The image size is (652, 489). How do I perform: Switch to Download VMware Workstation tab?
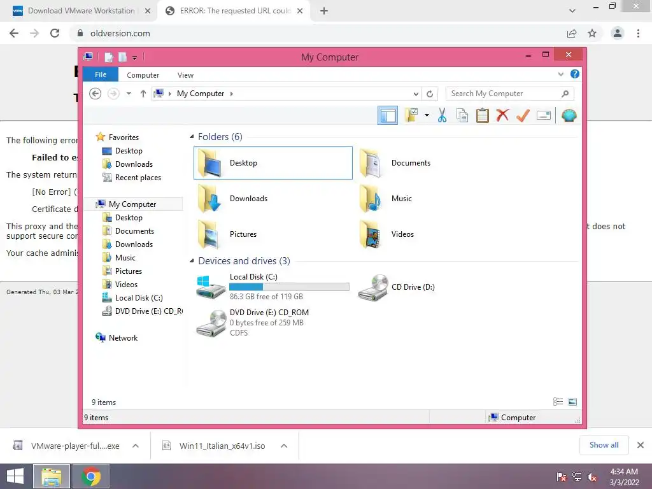[81, 11]
